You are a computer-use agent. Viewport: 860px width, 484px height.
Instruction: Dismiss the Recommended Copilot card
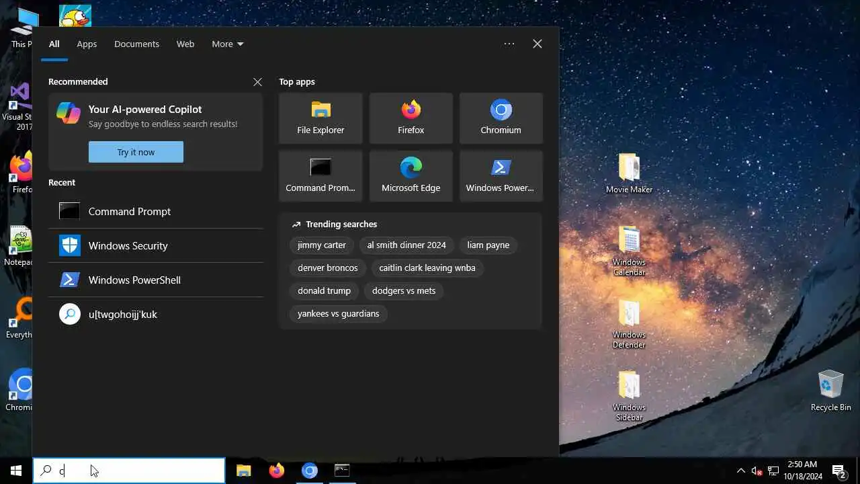click(257, 81)
